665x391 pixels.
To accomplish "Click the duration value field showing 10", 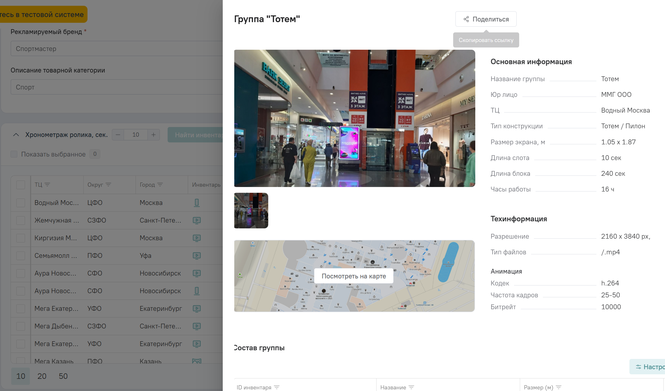I will (x=136, y=135).
